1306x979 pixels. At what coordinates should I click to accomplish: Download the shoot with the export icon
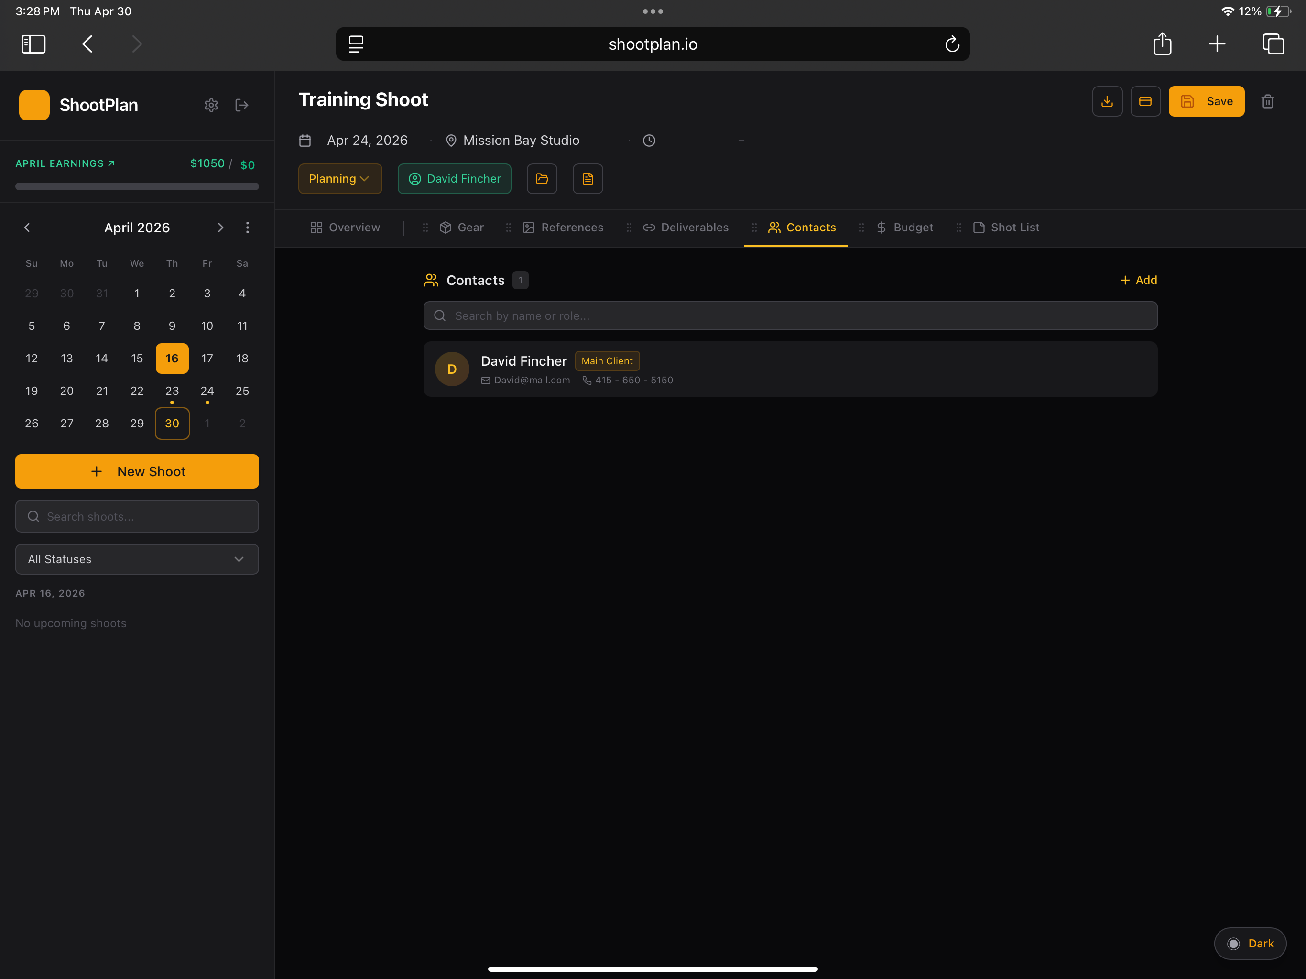[1107, 101]
